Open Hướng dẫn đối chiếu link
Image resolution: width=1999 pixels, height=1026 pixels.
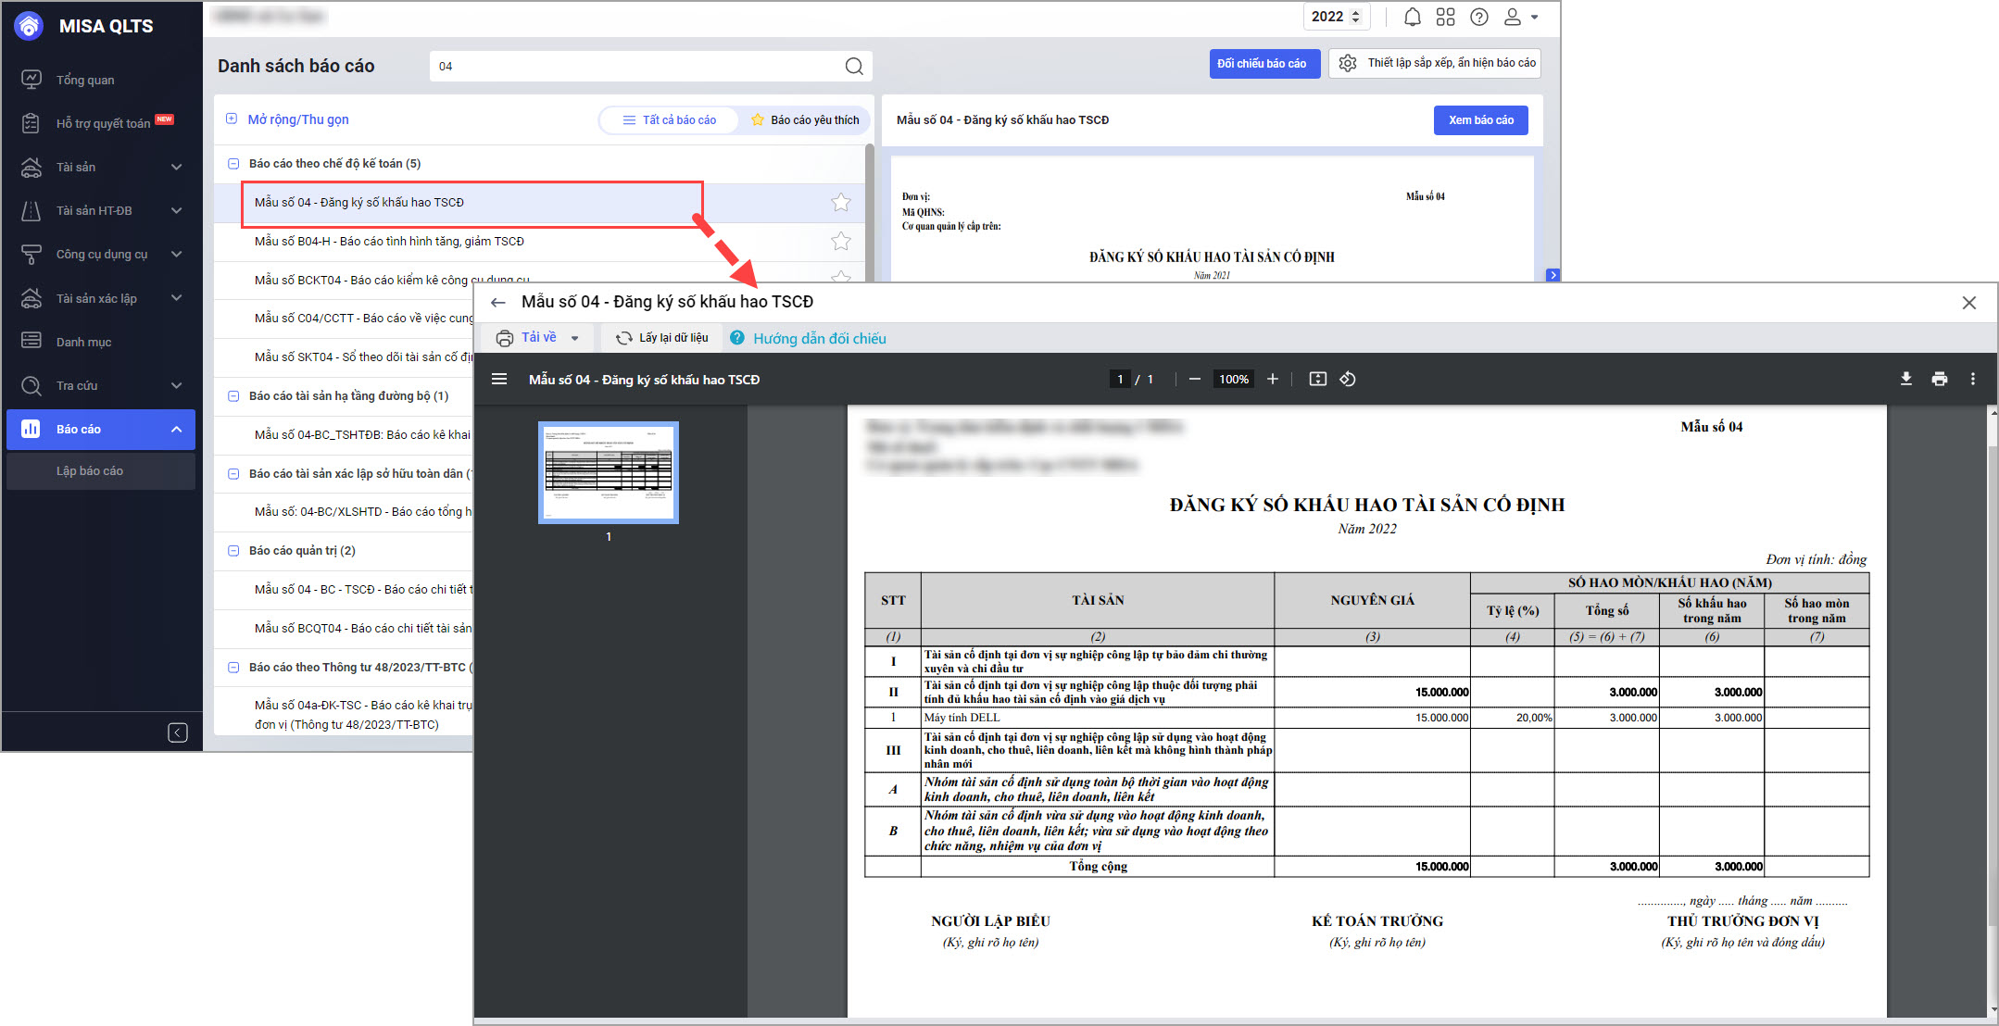(819, 338)
